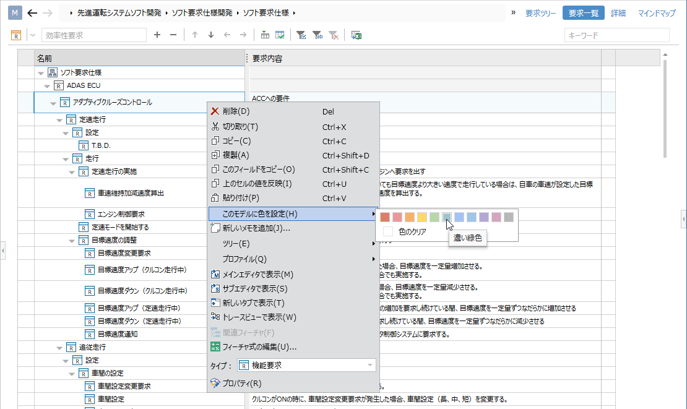The height and width of the screenshot is (409, 687).
Task: Pick the red color swatch
Action: coord(385,217)
